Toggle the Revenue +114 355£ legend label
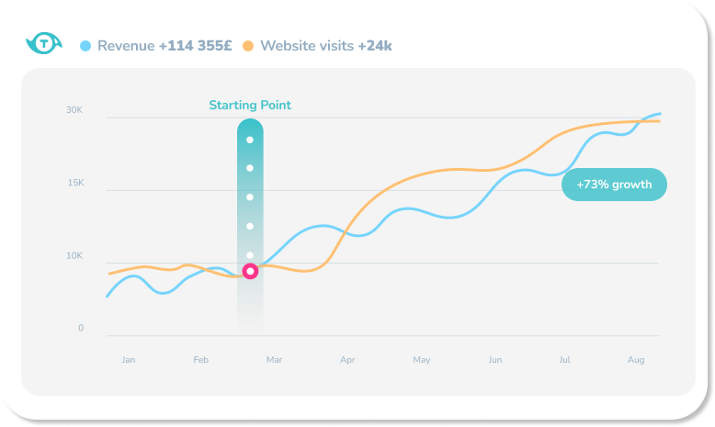Viewport: 715px width, 427px height. [165, 45]
